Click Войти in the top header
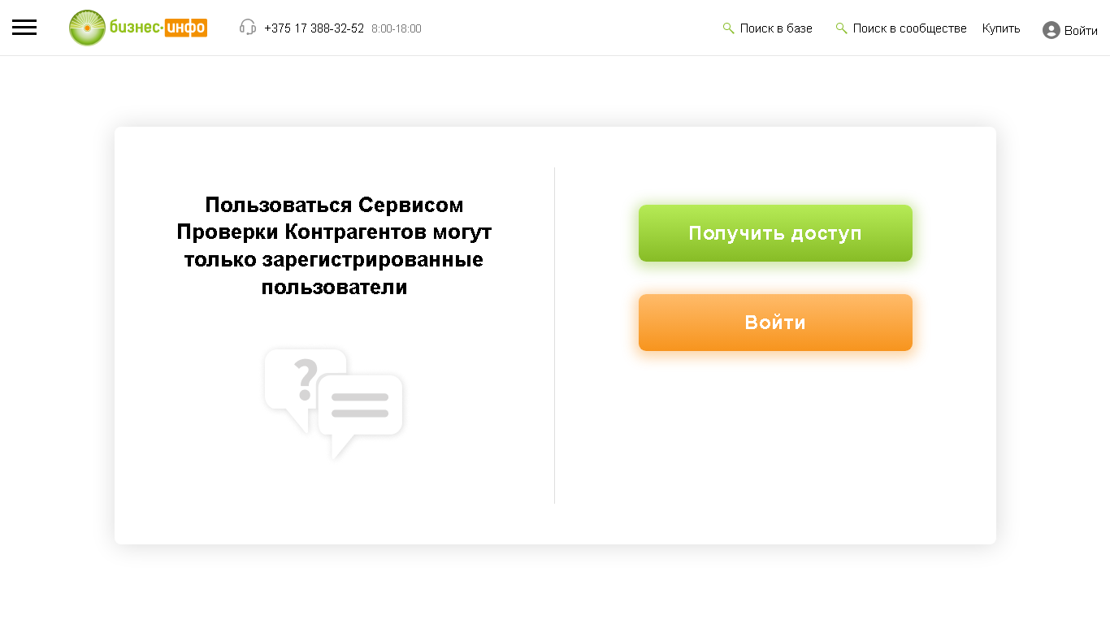The height and width of the screenshot is (624, 1110). 1081,31
